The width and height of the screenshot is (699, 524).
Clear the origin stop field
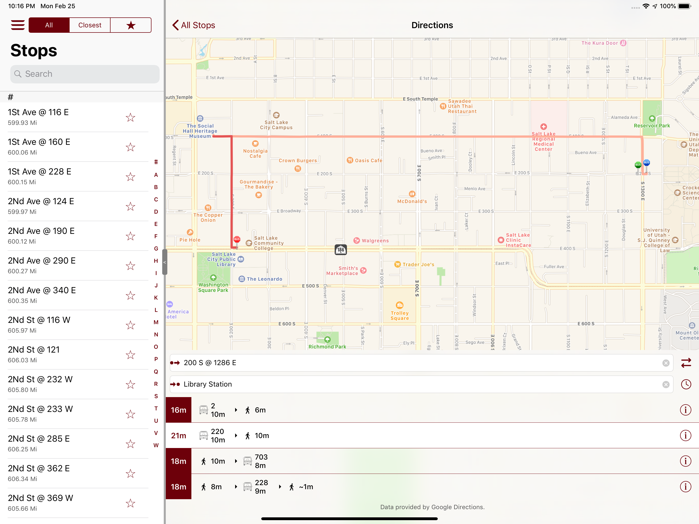(x=666, y=363)
